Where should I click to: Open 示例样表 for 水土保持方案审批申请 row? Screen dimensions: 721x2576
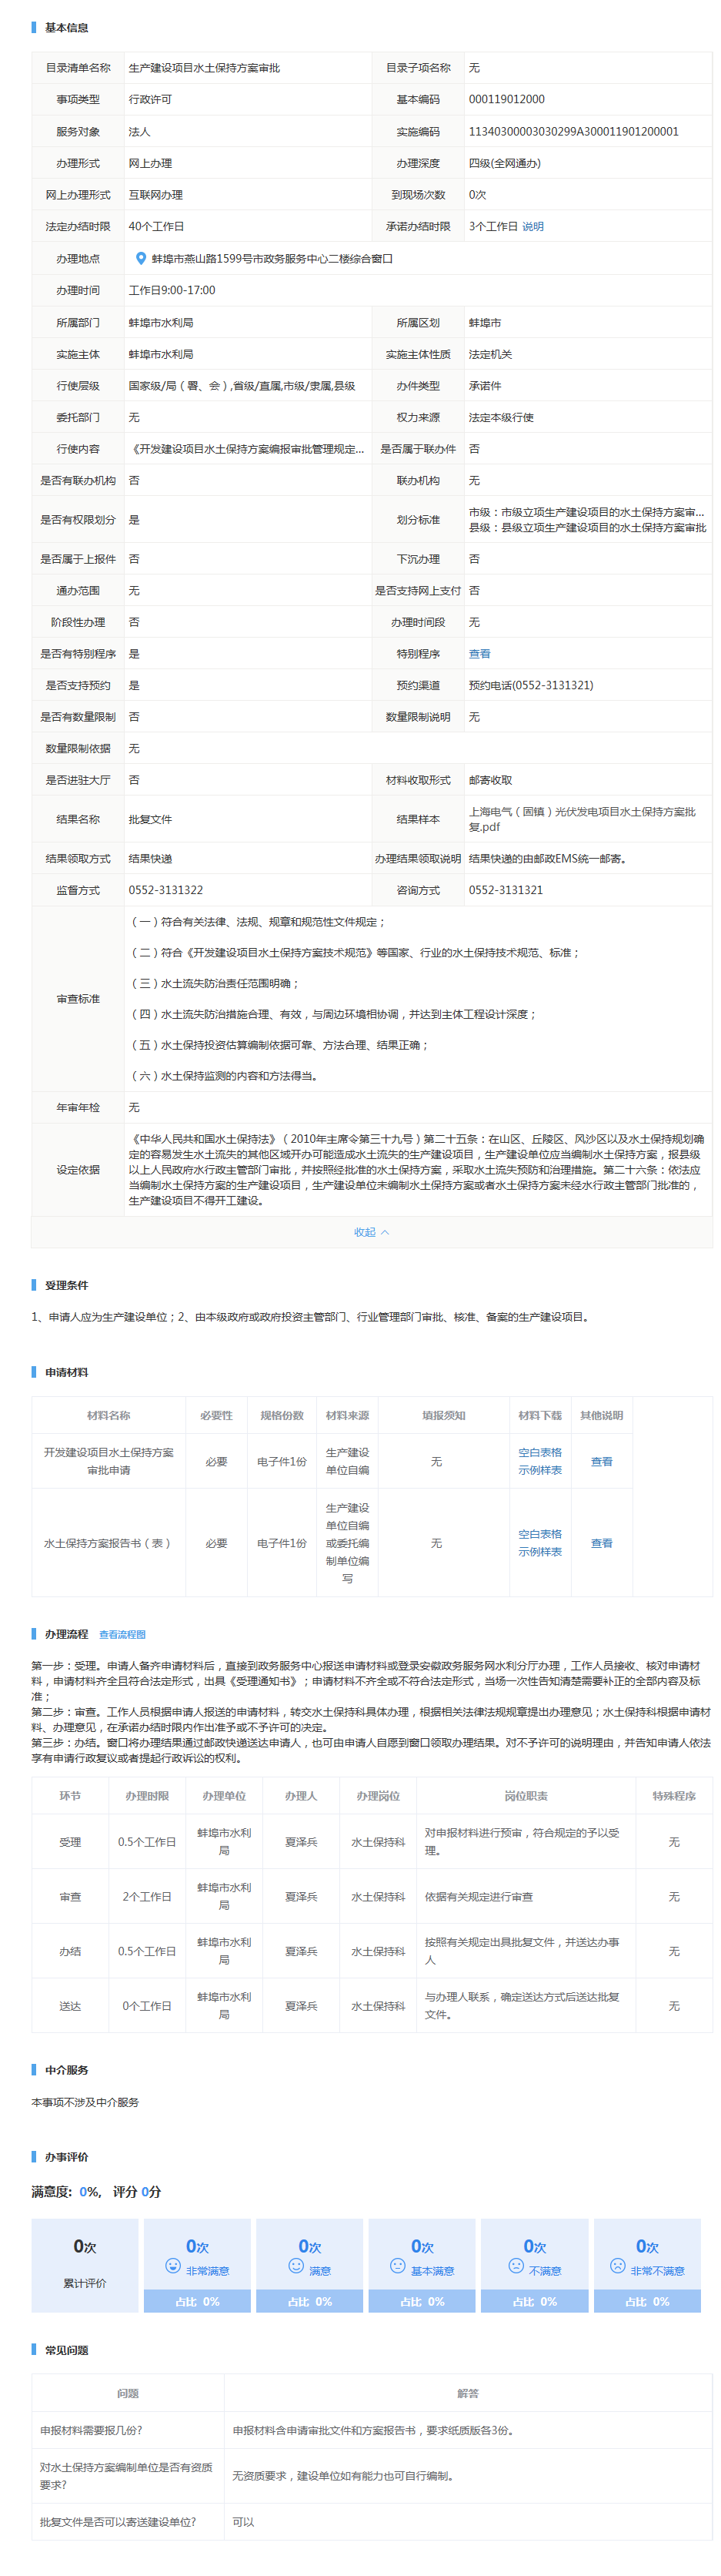point(539,1470)
